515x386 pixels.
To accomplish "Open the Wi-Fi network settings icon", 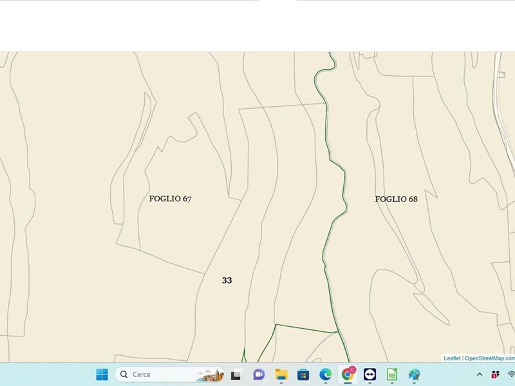I will (x=511, y=374).
